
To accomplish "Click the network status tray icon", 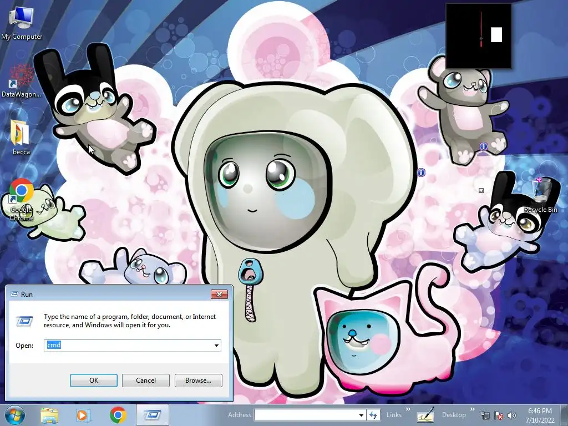I will coord(485,415).
